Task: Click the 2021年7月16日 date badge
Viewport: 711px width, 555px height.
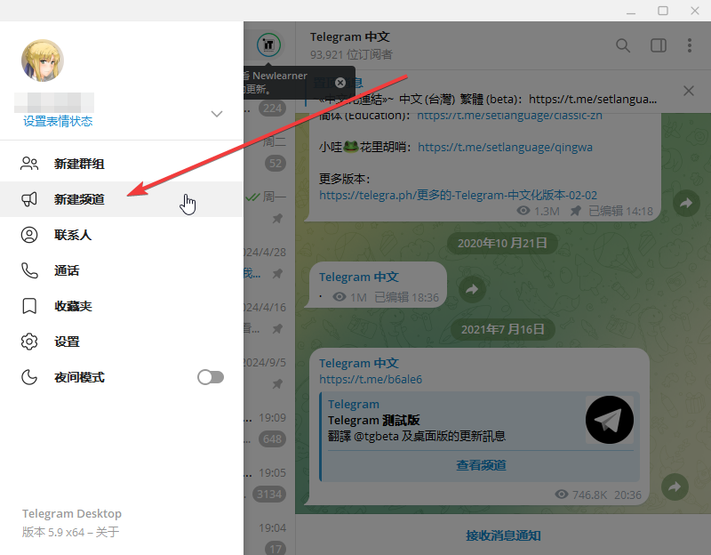Action: (502, 329)
